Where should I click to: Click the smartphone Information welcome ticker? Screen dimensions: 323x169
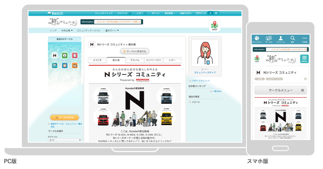(x=280, y=49)
